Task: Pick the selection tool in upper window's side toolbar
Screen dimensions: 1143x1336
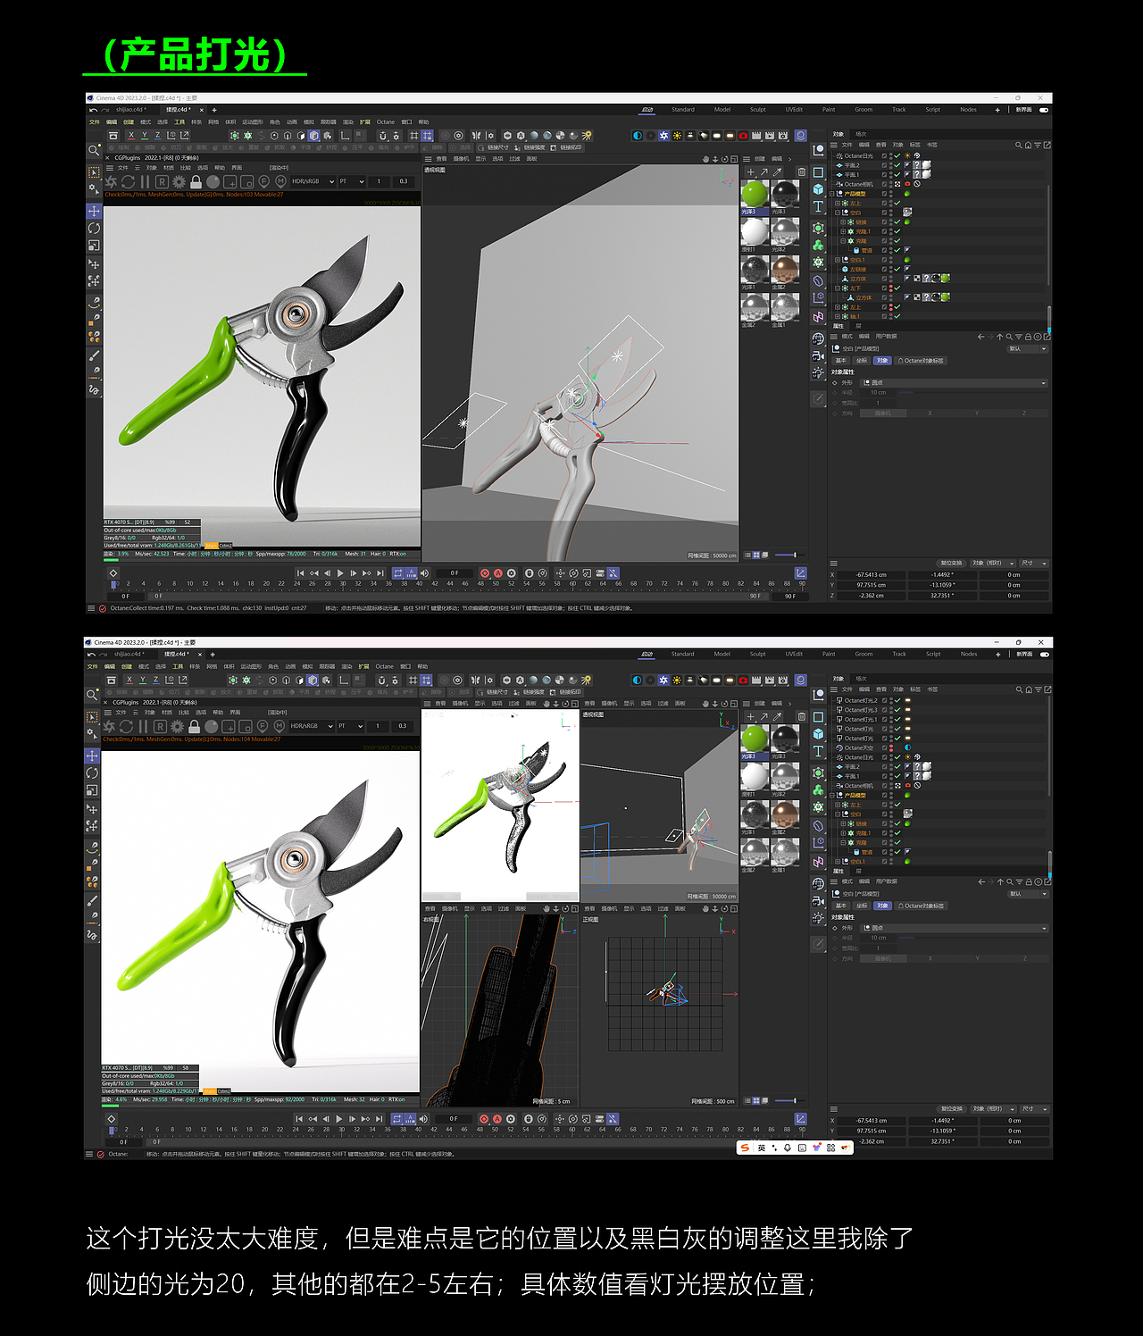Action: tap(94, 172)
